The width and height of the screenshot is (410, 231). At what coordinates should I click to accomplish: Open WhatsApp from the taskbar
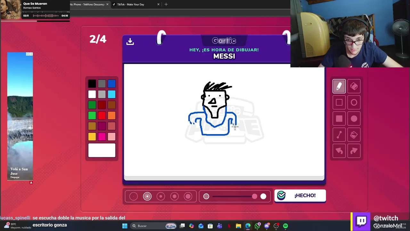pos(257,226)
